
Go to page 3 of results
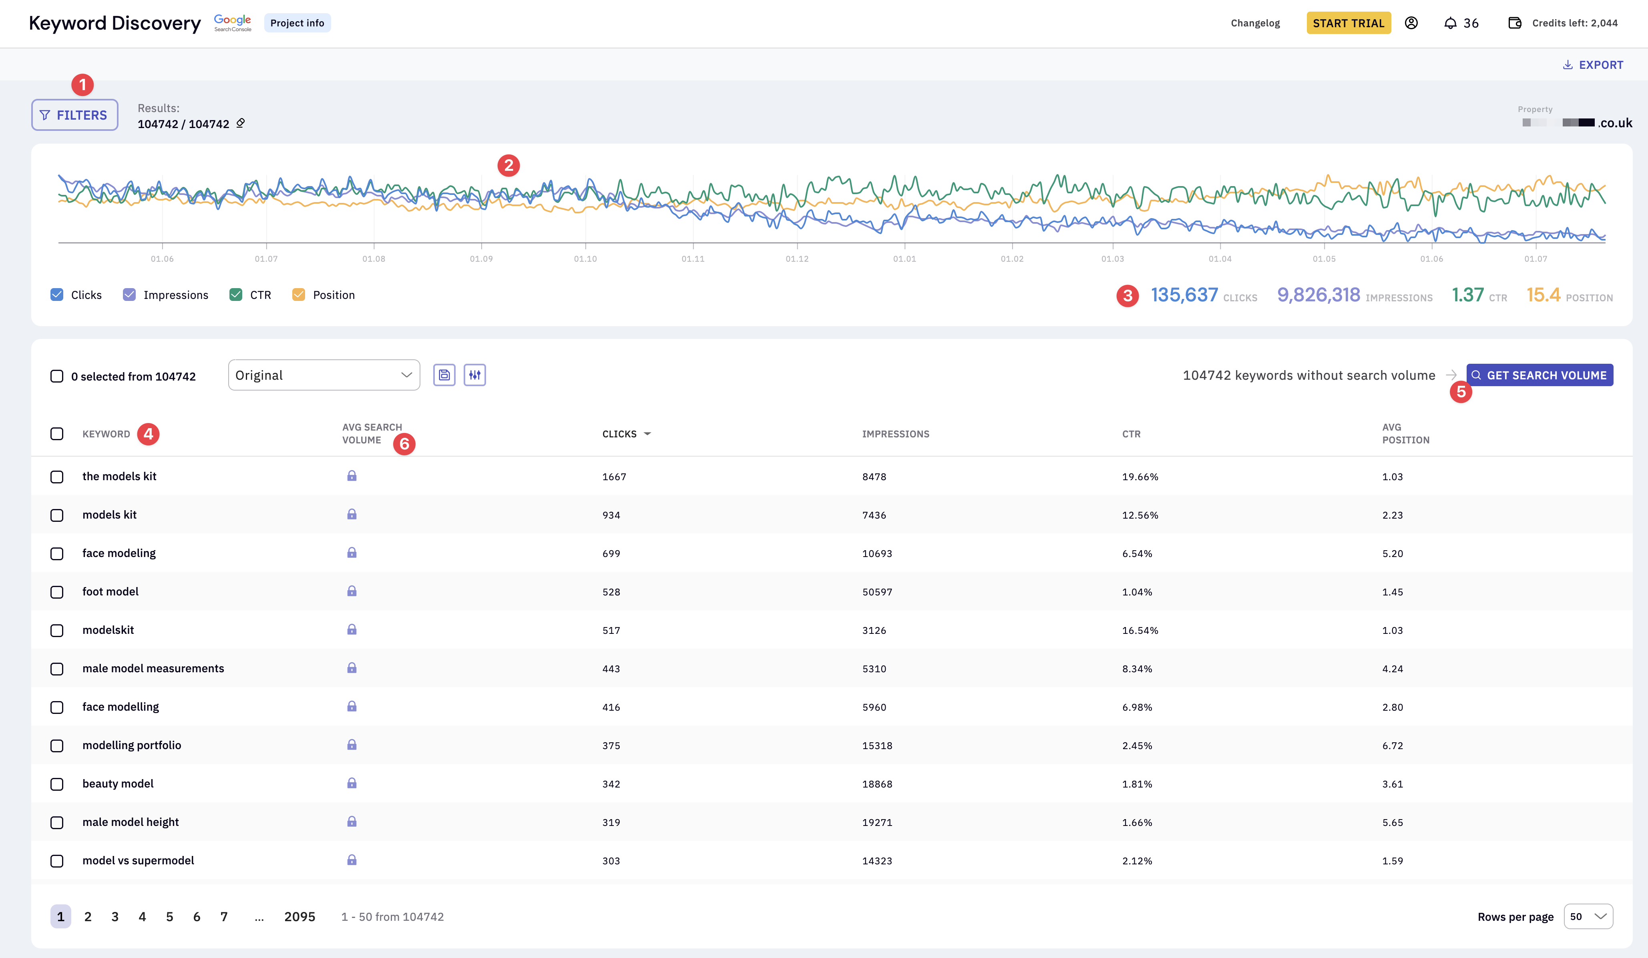point(115,916)
